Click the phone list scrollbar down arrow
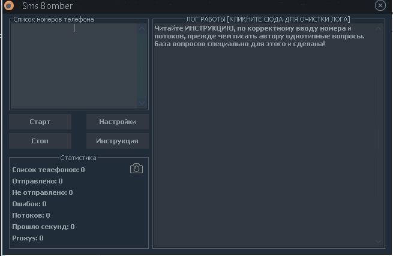The width and height of the screenshot is (393, 256). click(x=142, y=103)
